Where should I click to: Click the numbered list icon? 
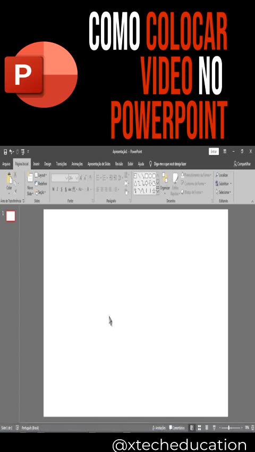[105, 178]
